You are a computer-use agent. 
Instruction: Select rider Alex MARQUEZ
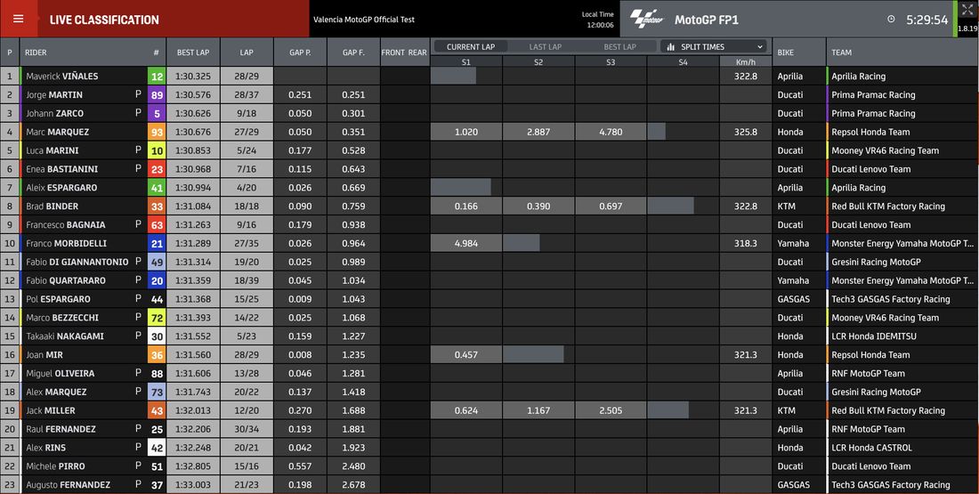pos(56,393)
